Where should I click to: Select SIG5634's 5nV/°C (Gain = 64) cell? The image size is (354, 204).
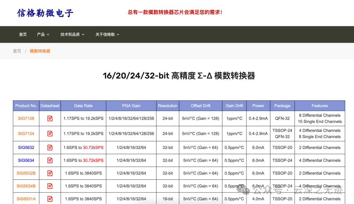click(x=201, y=160)
